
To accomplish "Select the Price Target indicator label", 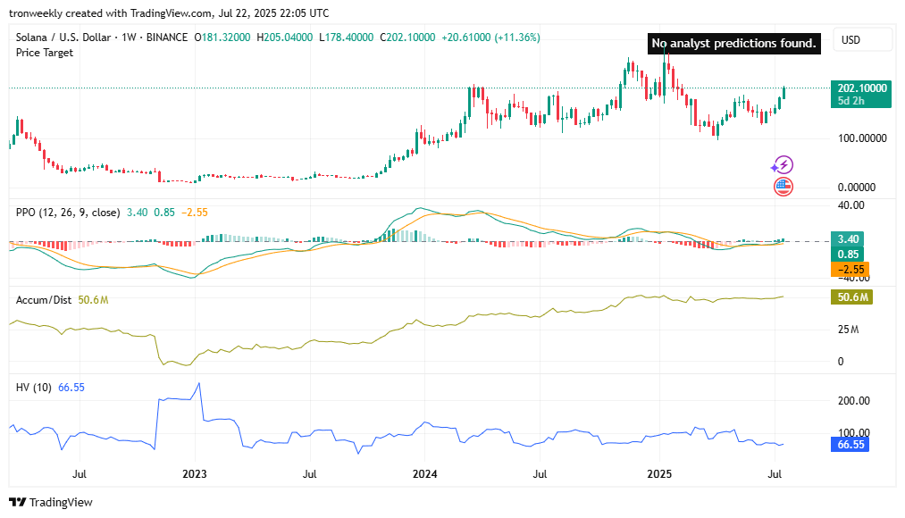I will click(x=45, y=53).
